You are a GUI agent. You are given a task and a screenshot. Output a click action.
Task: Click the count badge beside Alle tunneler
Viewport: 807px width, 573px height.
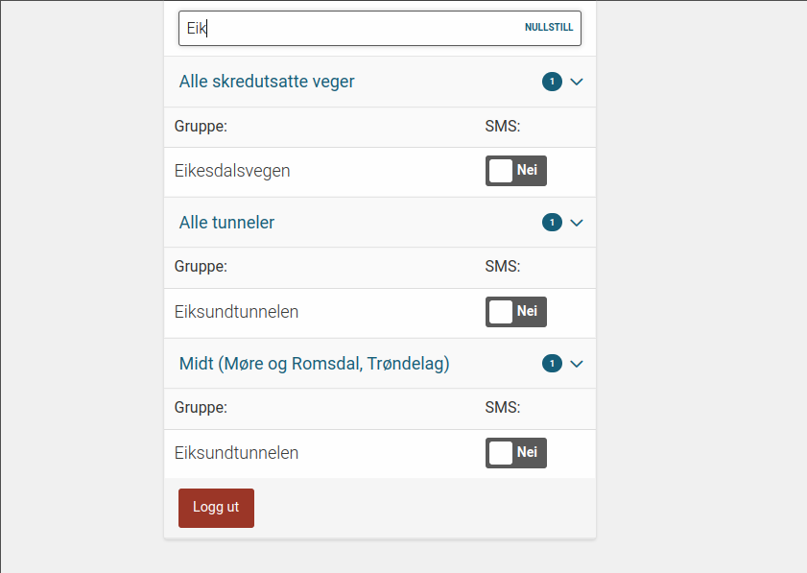(x=552, y=223)
